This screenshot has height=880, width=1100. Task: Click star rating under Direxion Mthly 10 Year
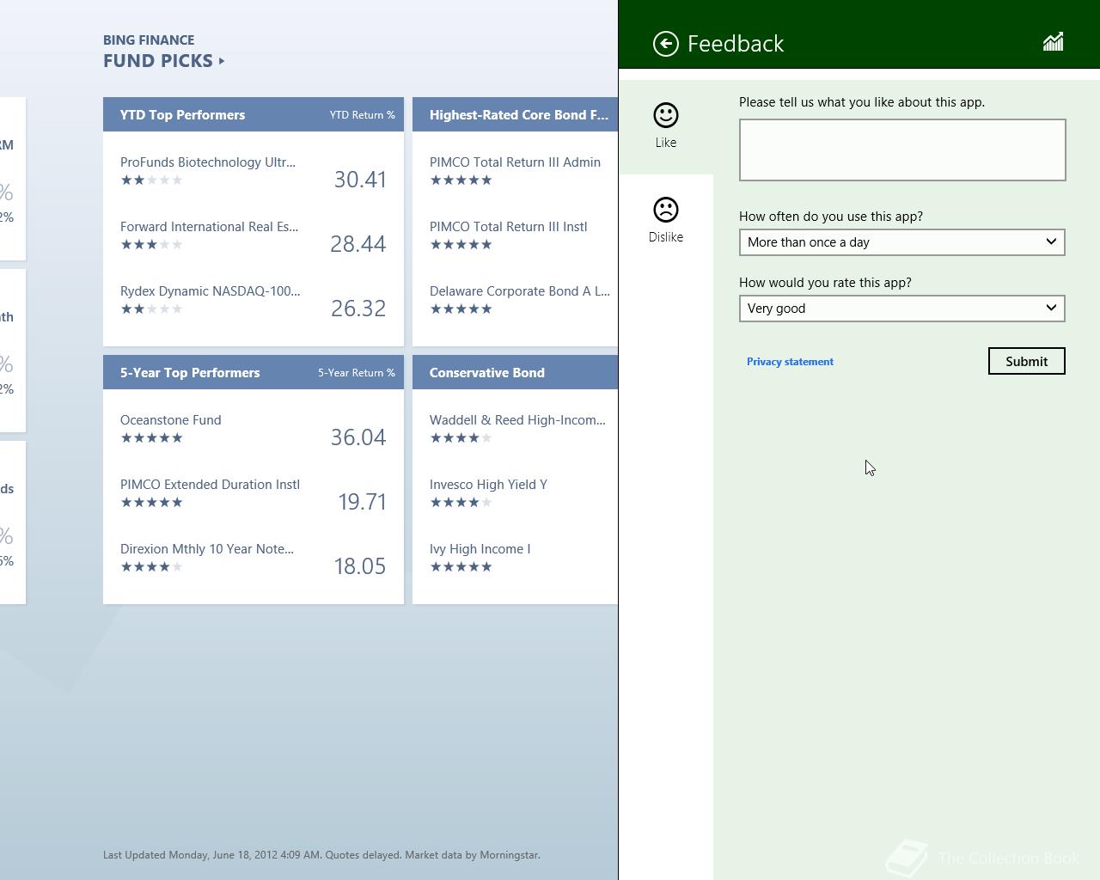coord(152,567)
